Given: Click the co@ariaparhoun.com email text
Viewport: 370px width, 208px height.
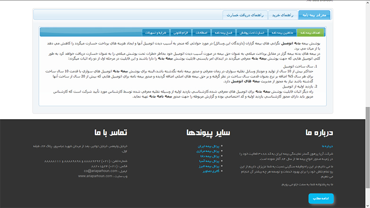Looking at the screenshot, I should coord(101,171).
